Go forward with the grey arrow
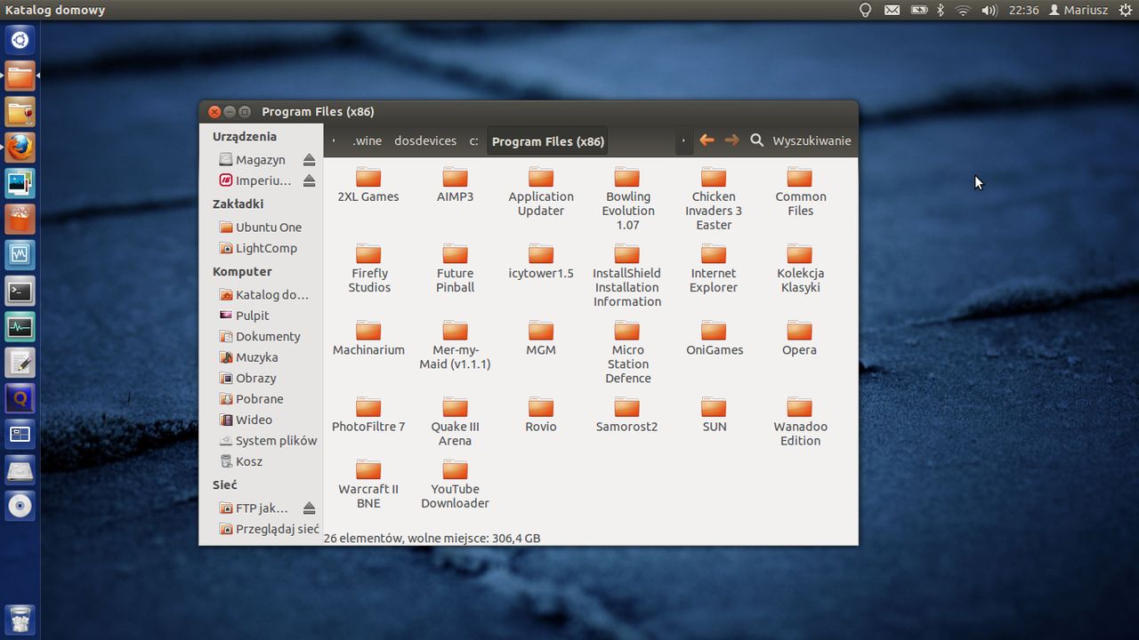Viewport: 1139px width, 640px height. (x=731, y=140)
